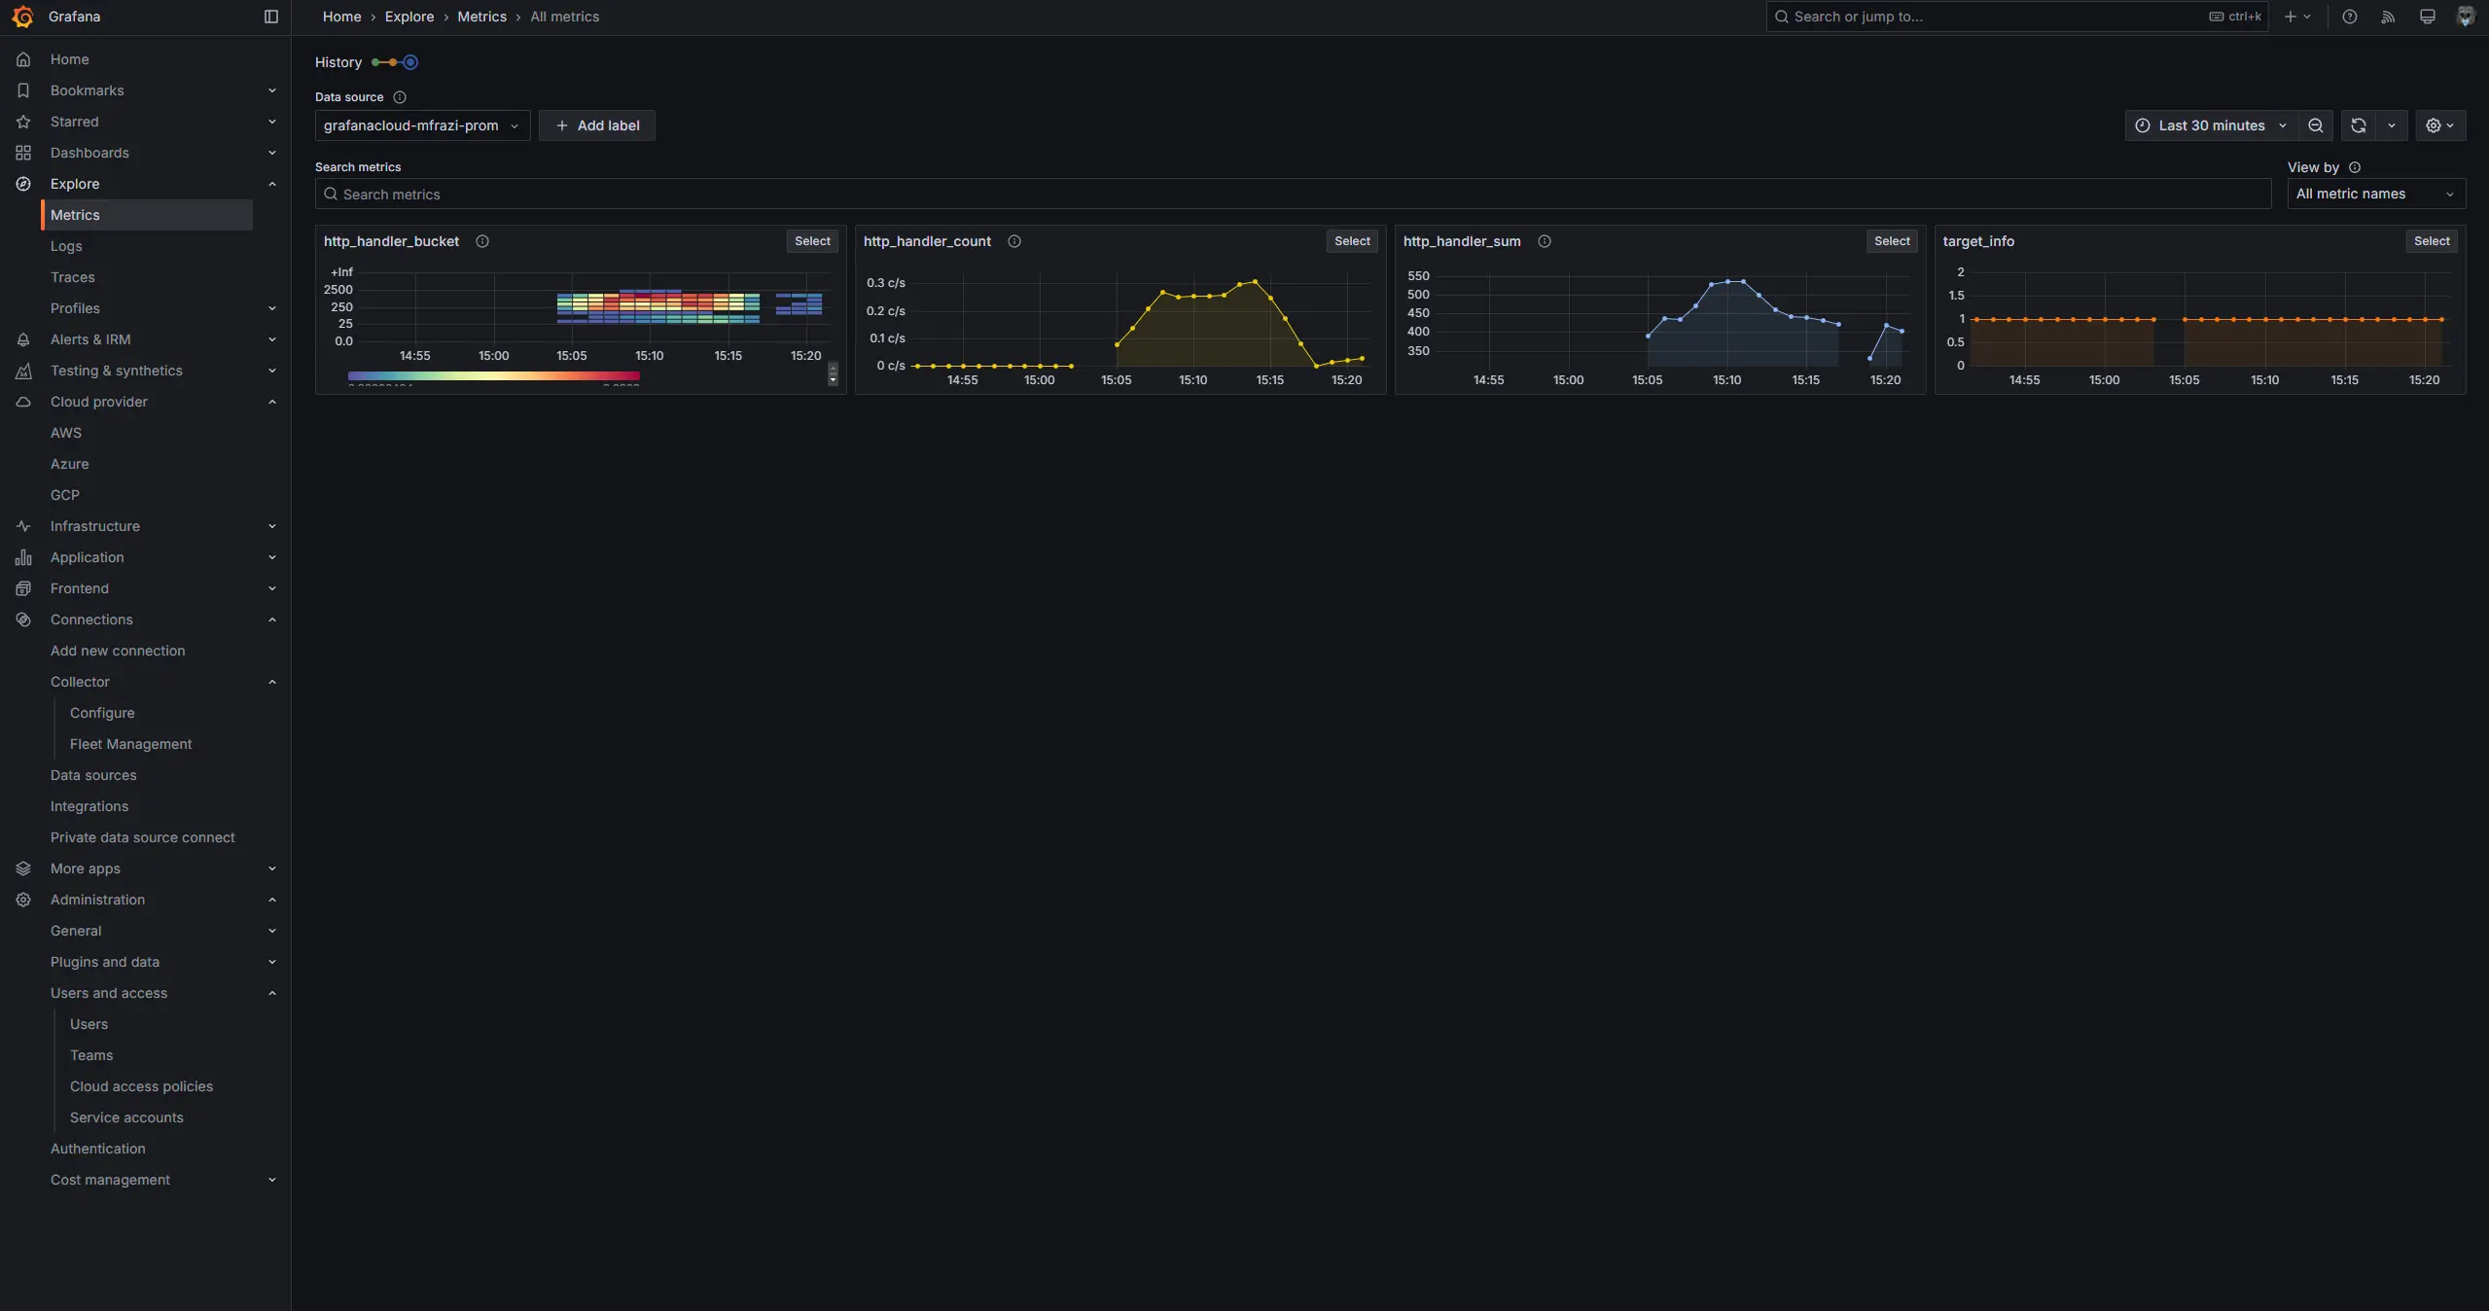The height and width of the screenshot is (1311, 2489).
Task: Open Add new connection item
Action: tap(118, 651)
